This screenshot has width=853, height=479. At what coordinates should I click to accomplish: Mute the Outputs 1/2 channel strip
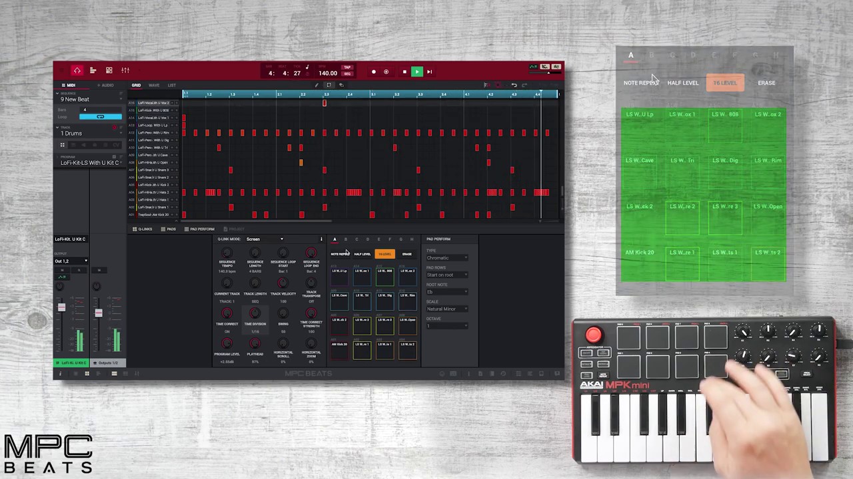pos(99,270)
